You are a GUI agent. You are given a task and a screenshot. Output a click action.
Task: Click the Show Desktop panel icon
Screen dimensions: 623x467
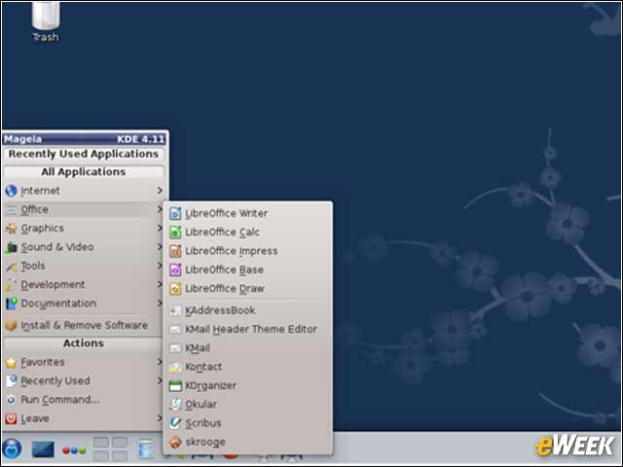[43, 449]
